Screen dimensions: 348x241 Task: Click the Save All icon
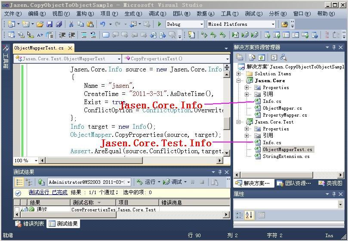coord(59,24)
